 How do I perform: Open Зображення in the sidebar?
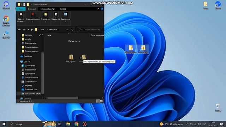pos(31,81)
